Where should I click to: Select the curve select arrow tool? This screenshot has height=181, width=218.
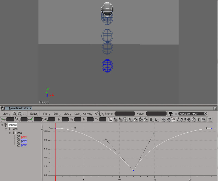click(115, 119)
